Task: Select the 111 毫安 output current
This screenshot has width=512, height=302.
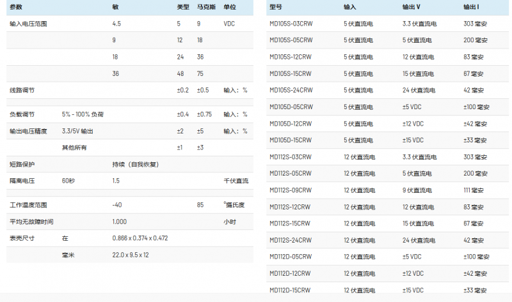Action: click(474, 190)
